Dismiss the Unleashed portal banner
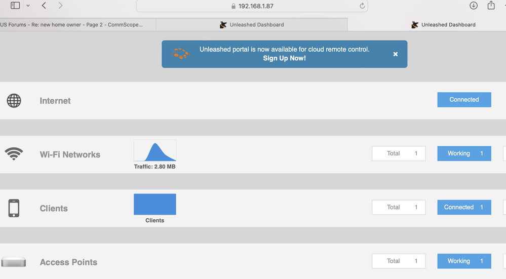Screen dimensions: 506x279 396,54
